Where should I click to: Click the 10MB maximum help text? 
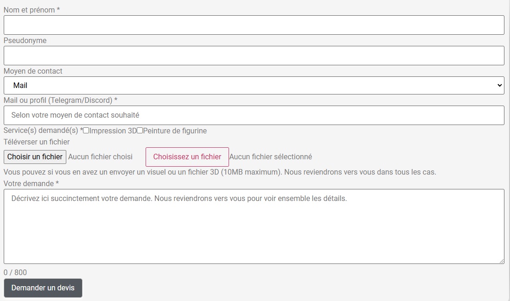220,172
